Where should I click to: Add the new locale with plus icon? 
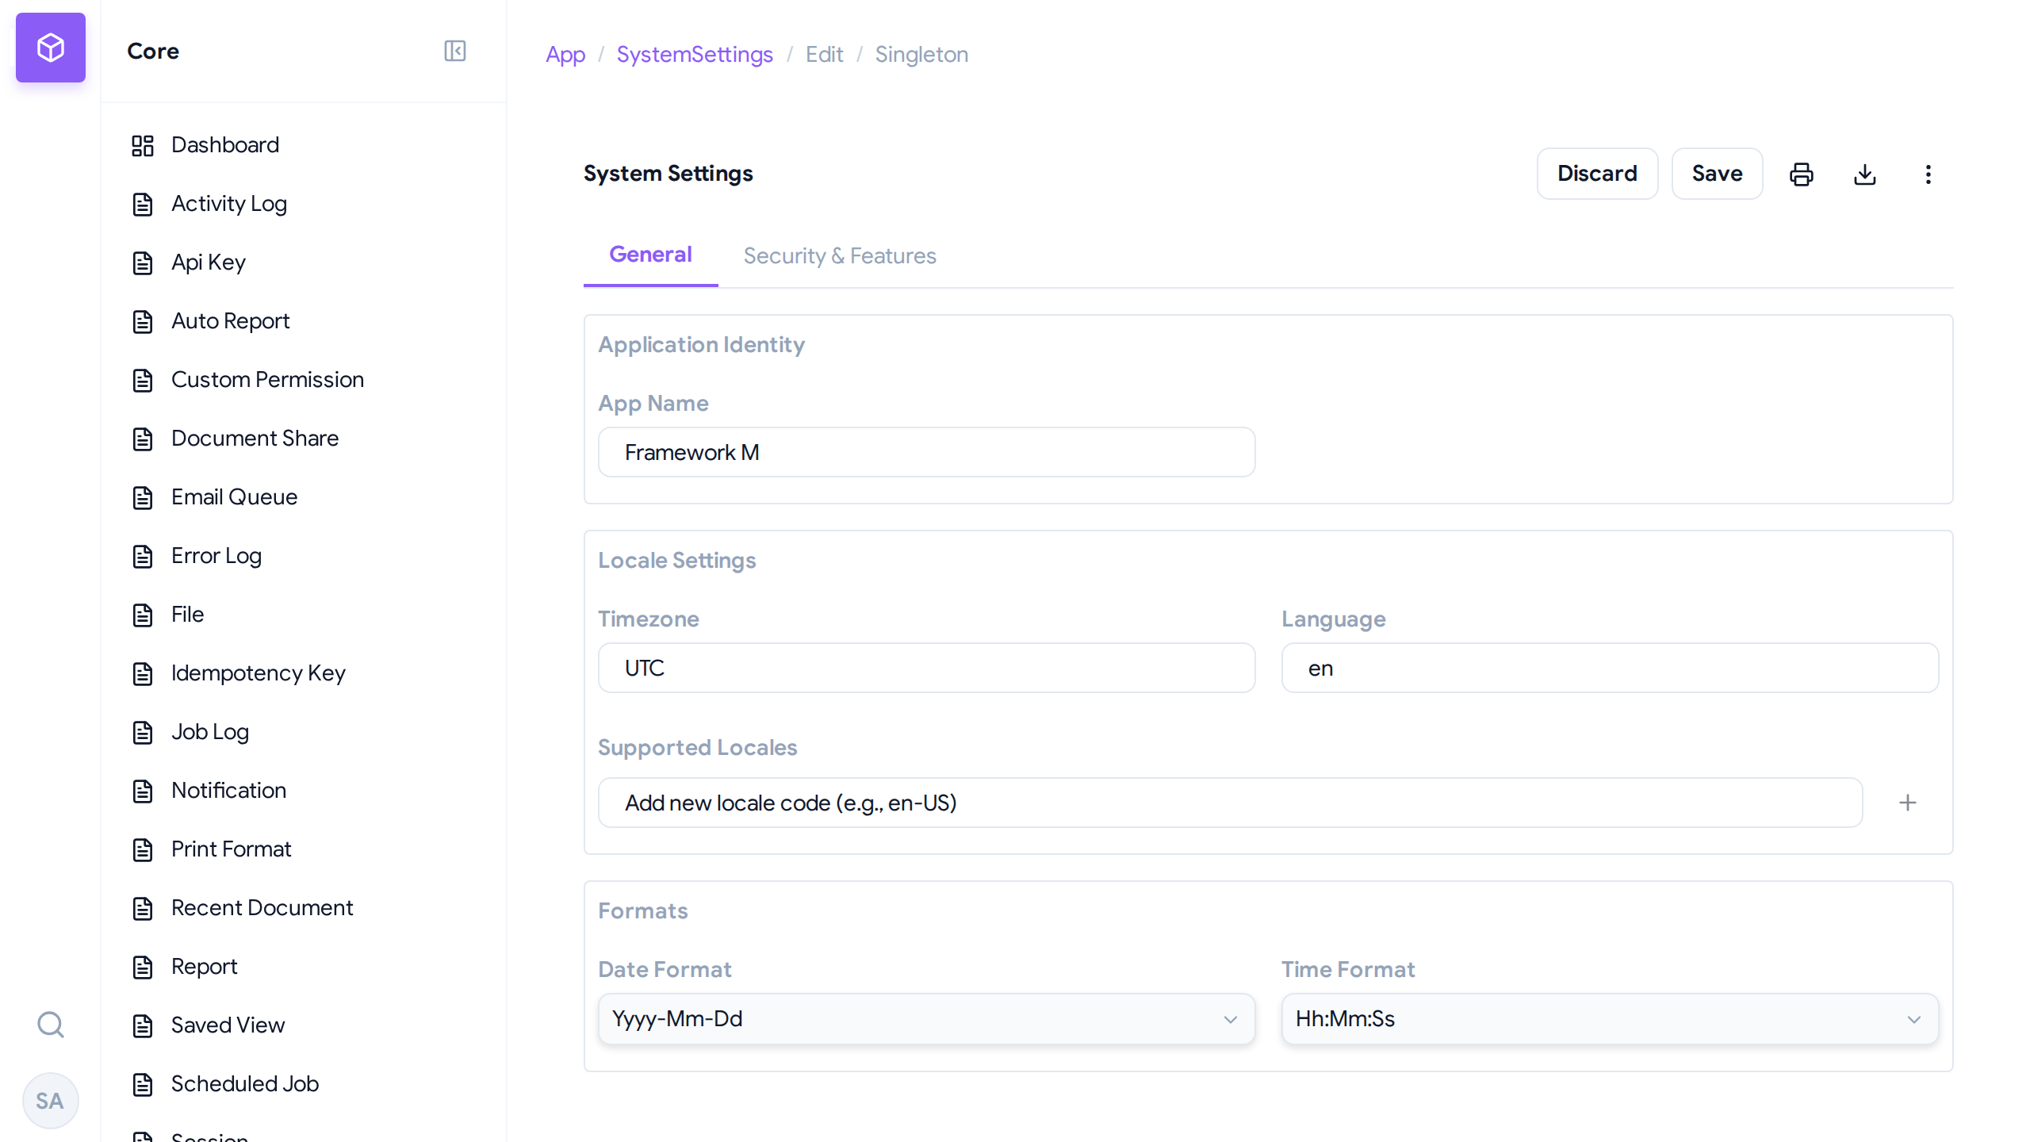click(1908, 803)
